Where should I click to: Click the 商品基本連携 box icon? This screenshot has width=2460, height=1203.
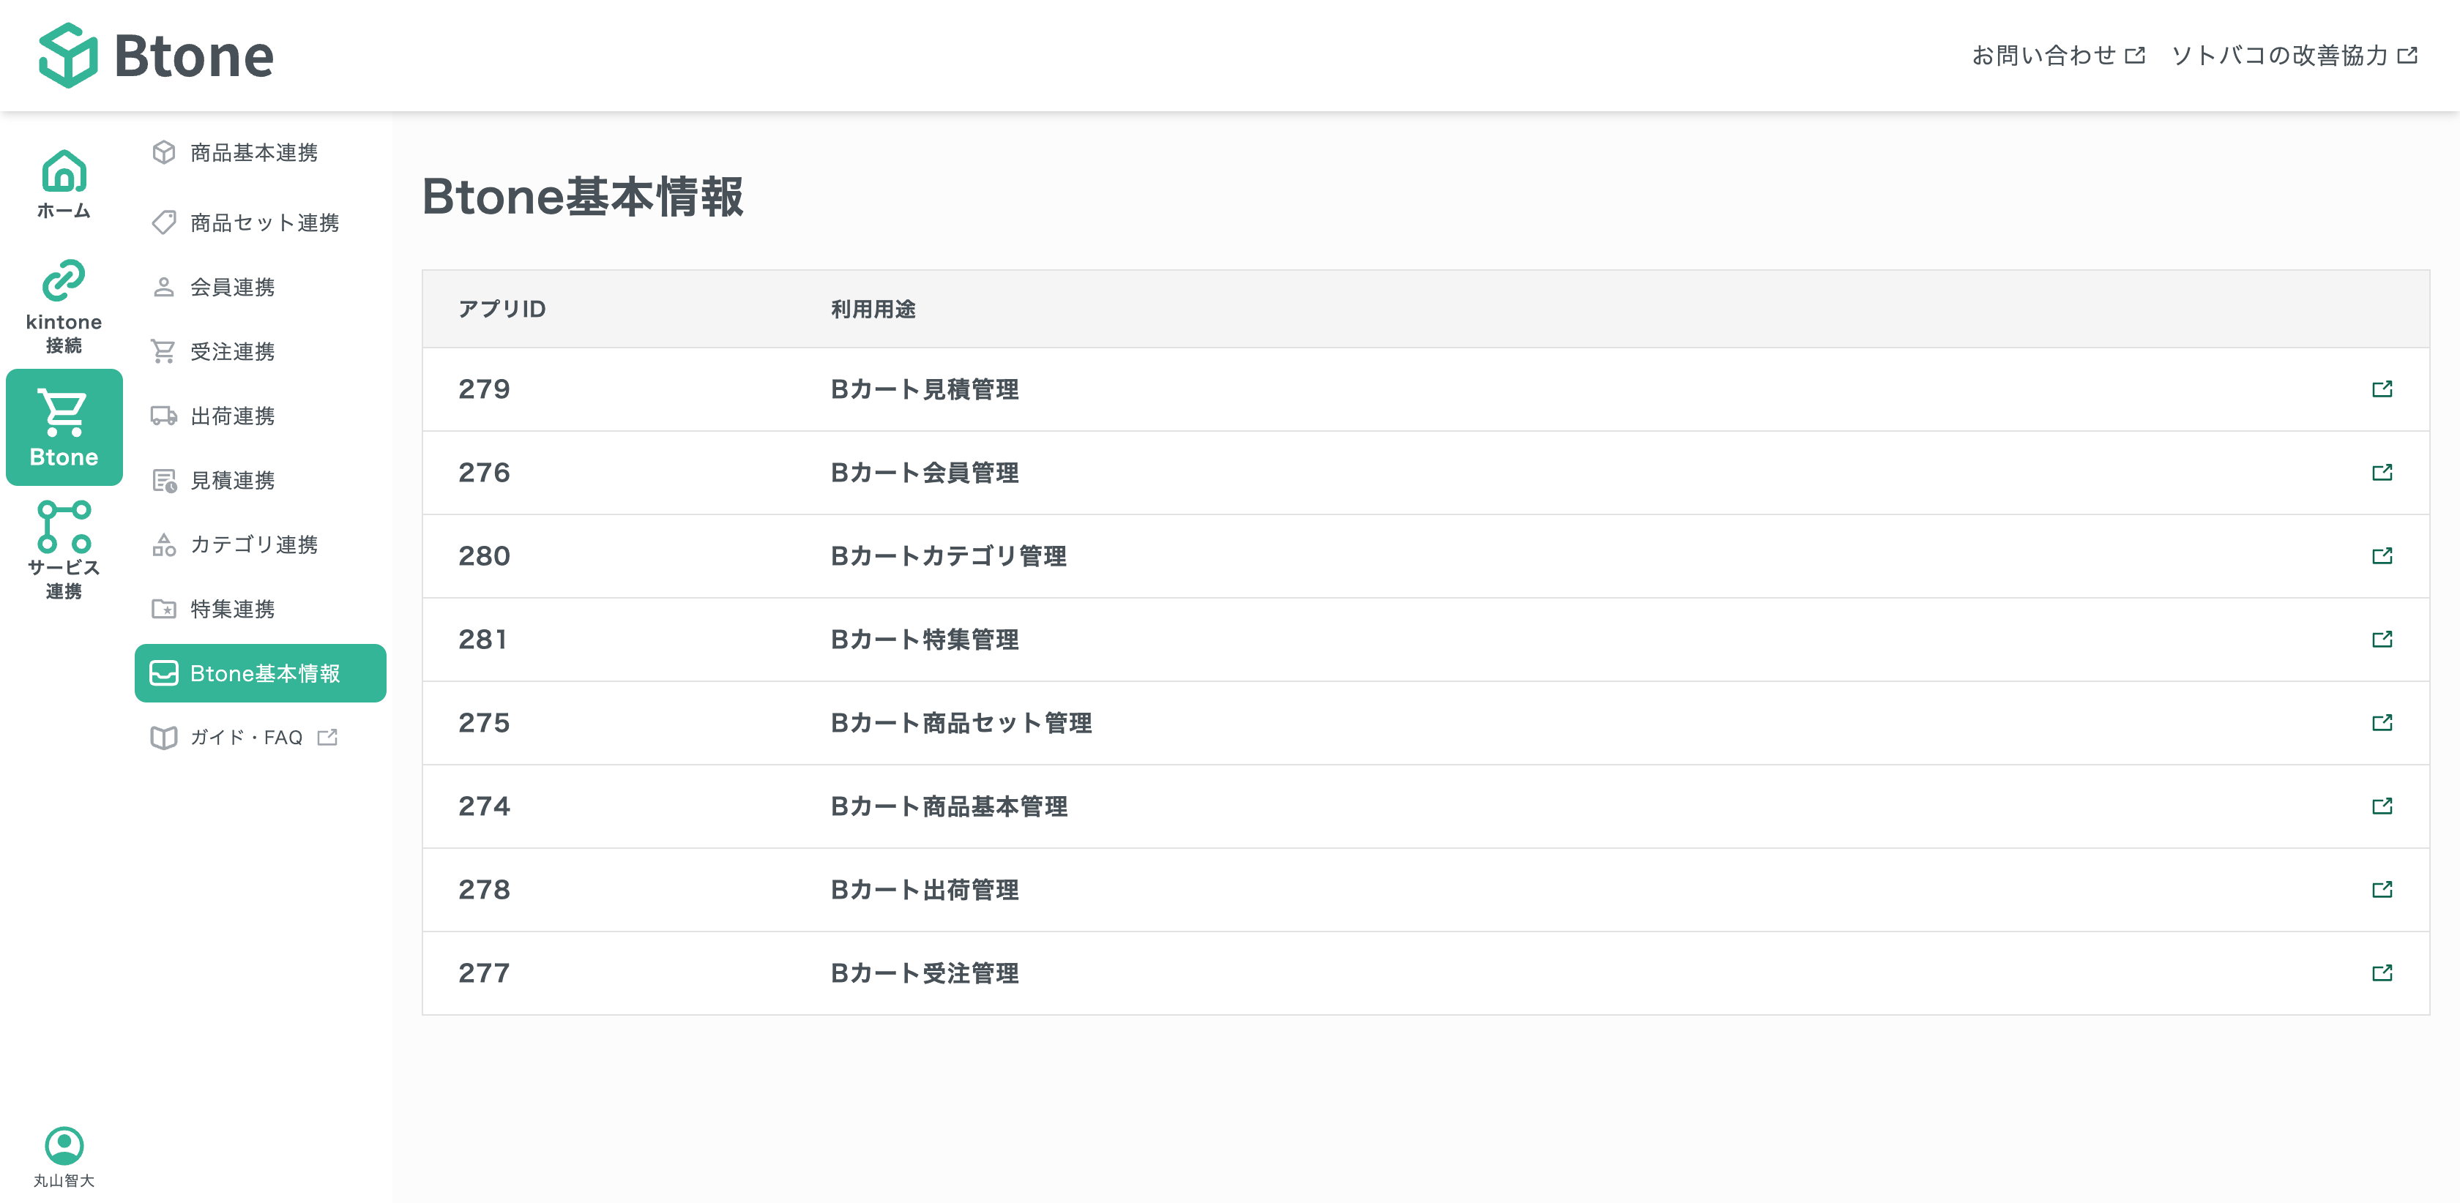[x=163, y=153]
